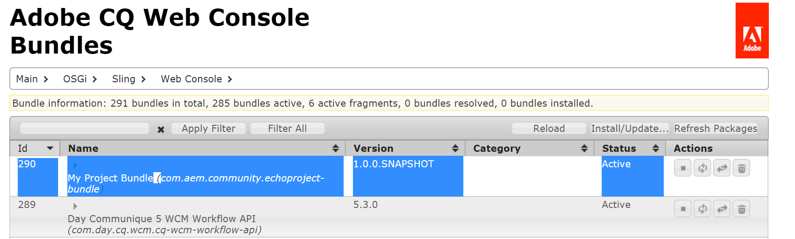Click the Apply Filter button
This screenshot has width=795, height=239.
208,128
